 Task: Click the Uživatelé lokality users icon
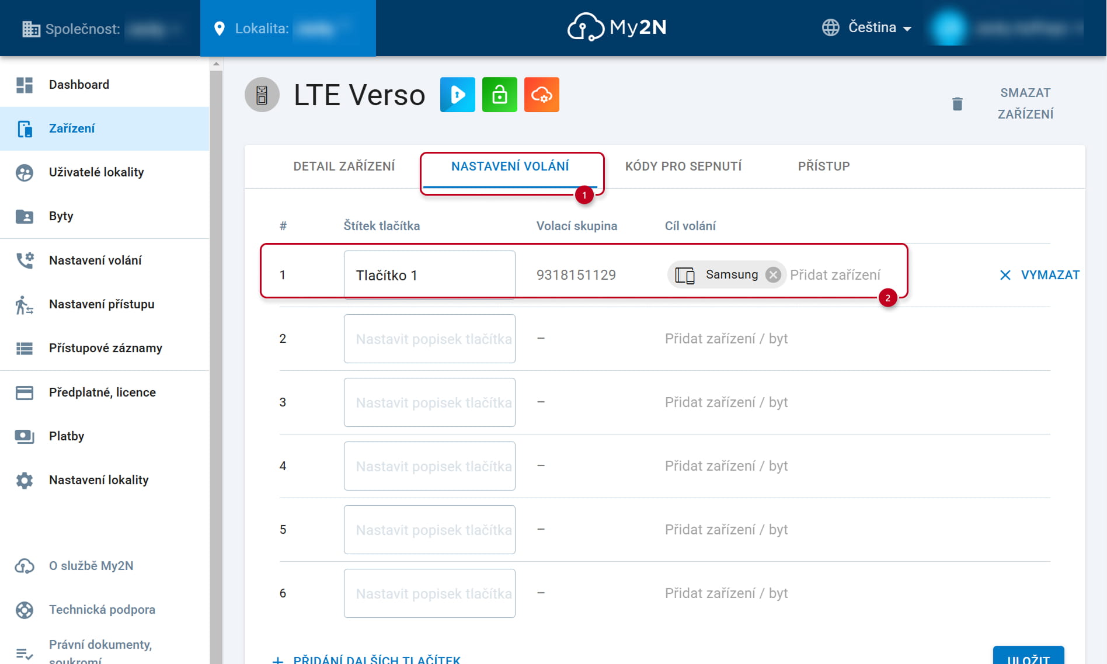click(25, 172)
